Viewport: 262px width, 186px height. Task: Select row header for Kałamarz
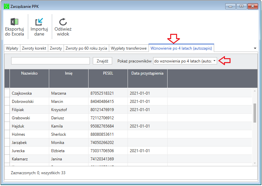tap(7, 159)
